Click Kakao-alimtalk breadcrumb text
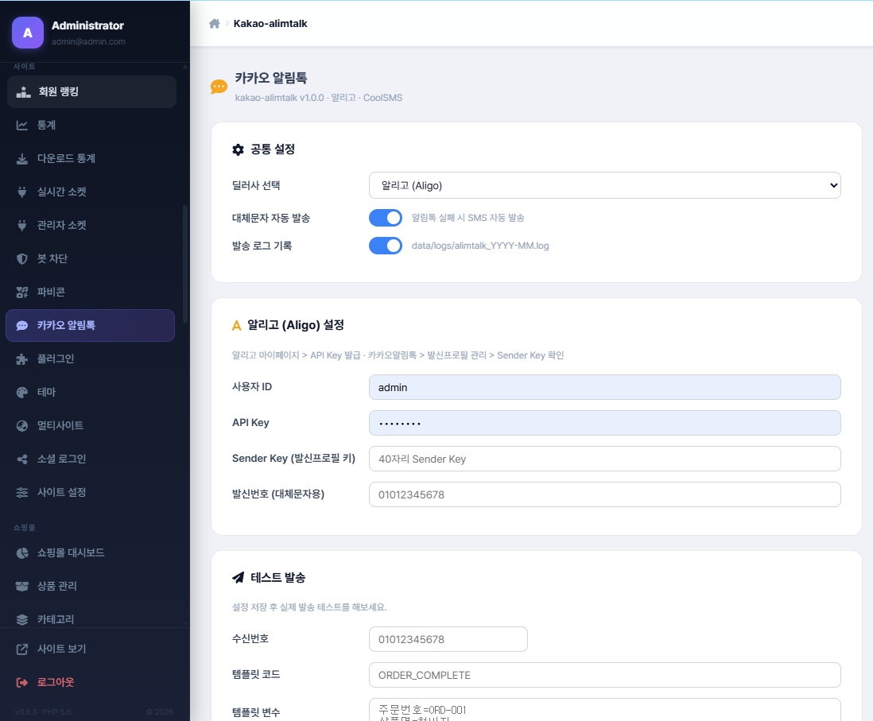The image size is (873, 721). (270, 23)
